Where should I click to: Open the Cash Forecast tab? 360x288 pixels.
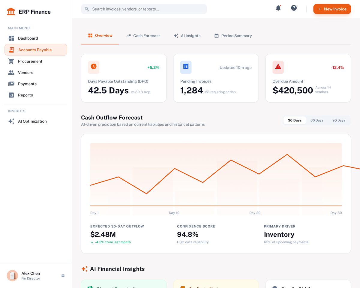pos(143,36)
